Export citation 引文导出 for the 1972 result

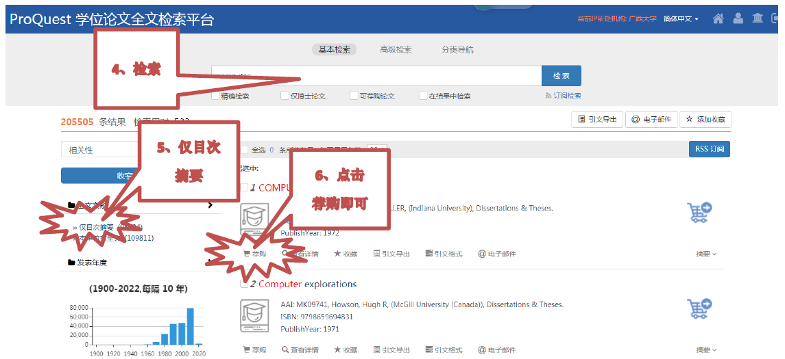[x=391, y=254]
